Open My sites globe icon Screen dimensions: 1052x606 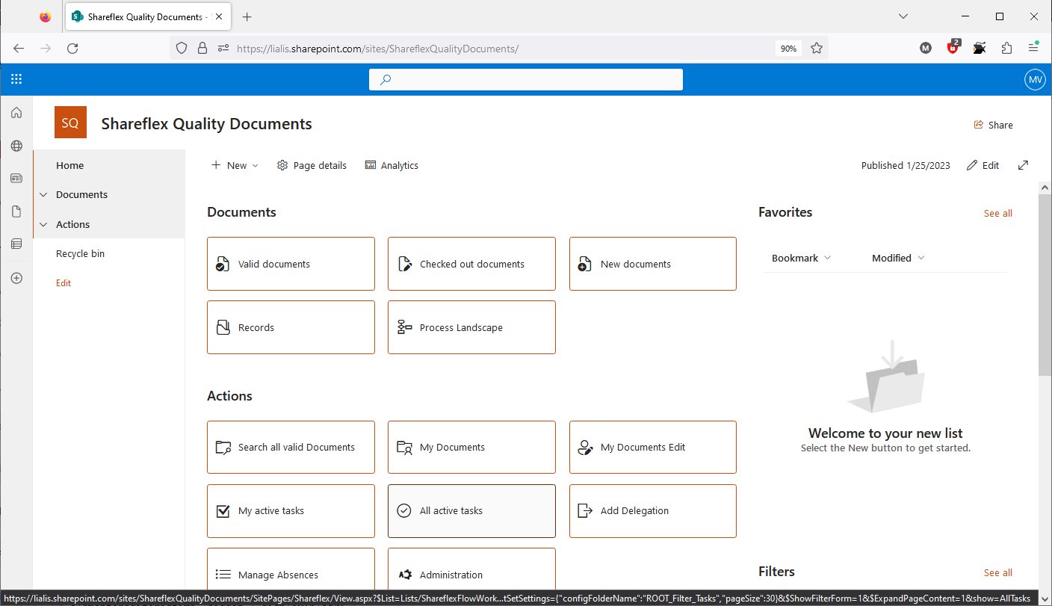pos(16,146)
